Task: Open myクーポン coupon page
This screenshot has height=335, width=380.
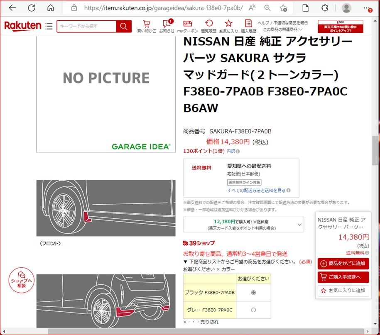Action: [x=188, y=27]
